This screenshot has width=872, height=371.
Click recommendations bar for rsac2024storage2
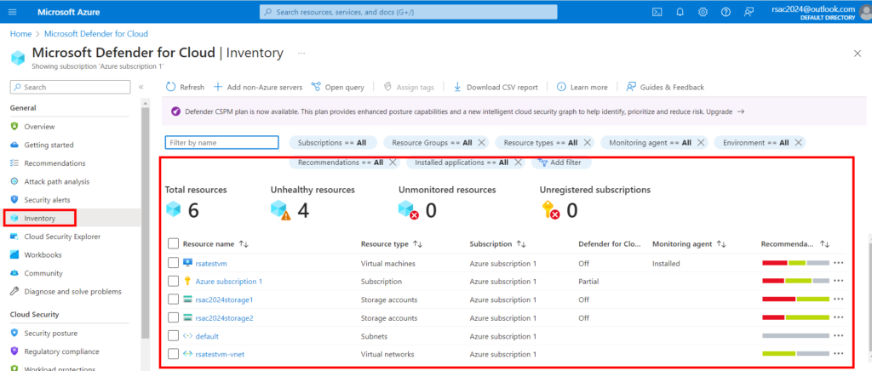(x=796, y=317)
